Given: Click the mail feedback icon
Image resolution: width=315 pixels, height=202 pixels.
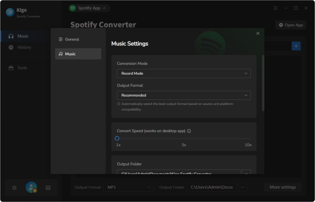Looking at the screenshot, I should 48,187.
